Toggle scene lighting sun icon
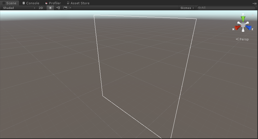The width and height of the screenshot is (258, 139). tap(50, 8)
